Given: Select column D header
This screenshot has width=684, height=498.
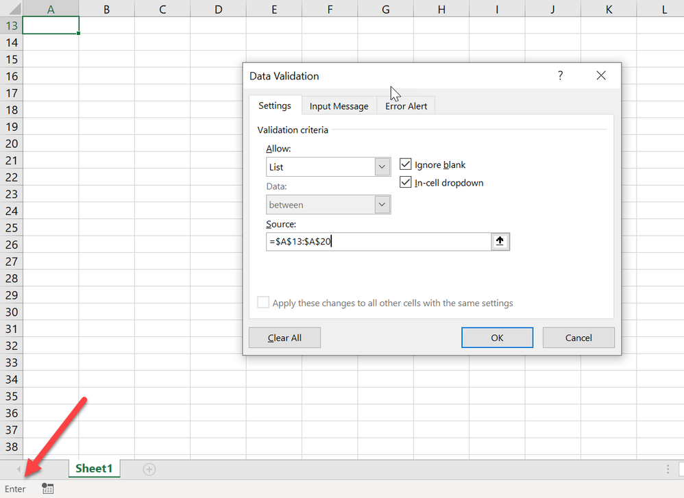Looking at the screenshot, I should click(218, 9).
